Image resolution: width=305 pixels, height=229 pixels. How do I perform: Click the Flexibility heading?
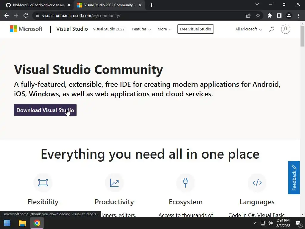(x=43, y=202)
